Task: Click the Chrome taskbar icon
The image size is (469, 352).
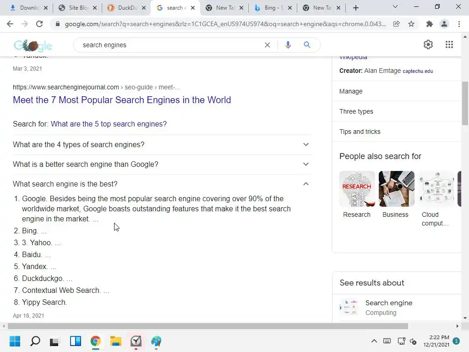Action: point(95,341)
